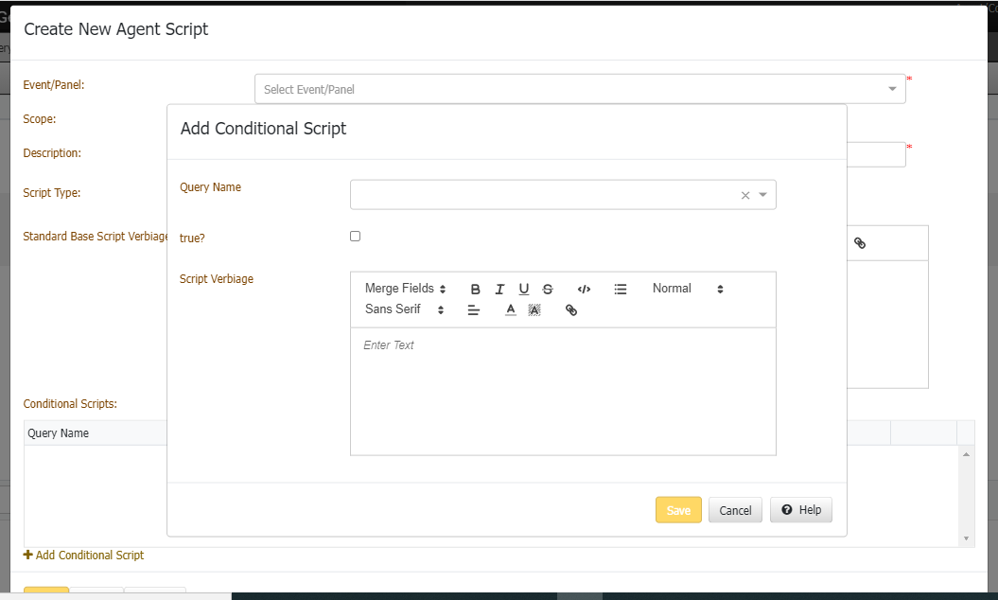Apply strikethrough formatting to text
The height and width of the screenshot is (600, 998).
click(x=548, y=290)
